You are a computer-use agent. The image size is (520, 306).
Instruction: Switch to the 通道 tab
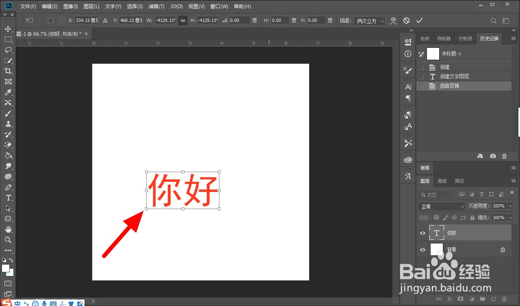click(x=442, y=181)
